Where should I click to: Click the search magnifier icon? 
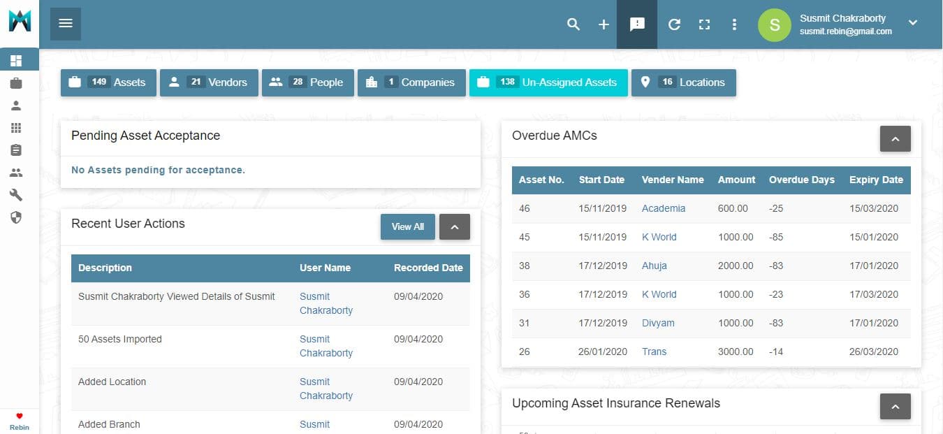point(573,24)
